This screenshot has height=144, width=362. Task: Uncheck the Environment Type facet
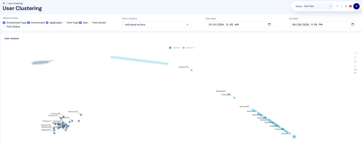coord(4,23)
